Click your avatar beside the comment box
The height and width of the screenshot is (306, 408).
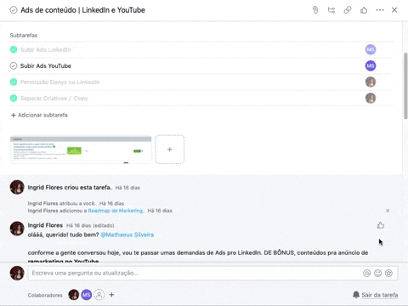[17, 273]
